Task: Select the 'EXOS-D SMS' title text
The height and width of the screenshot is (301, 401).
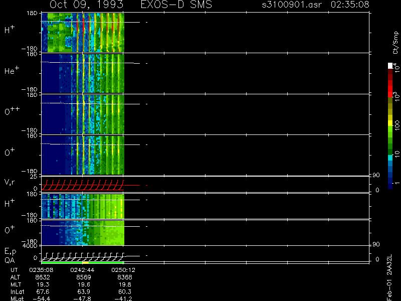Action: click(176, 5)
